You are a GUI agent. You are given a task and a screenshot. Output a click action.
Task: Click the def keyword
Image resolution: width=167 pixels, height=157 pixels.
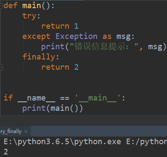click(x=11, y=6)
